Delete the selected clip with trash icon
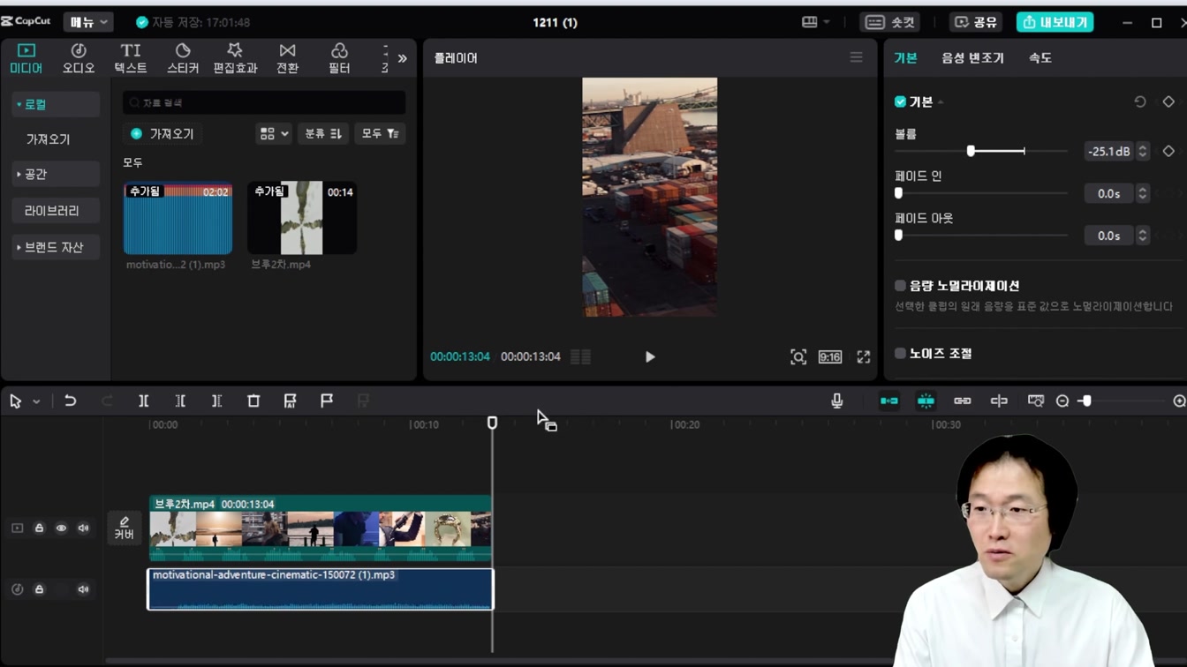This screenshot has width=1187, height=667. (253, 401)
